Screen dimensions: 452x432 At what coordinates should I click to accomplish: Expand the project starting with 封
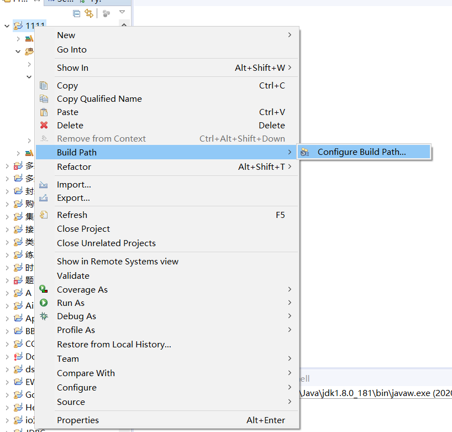tap(7, 191)
